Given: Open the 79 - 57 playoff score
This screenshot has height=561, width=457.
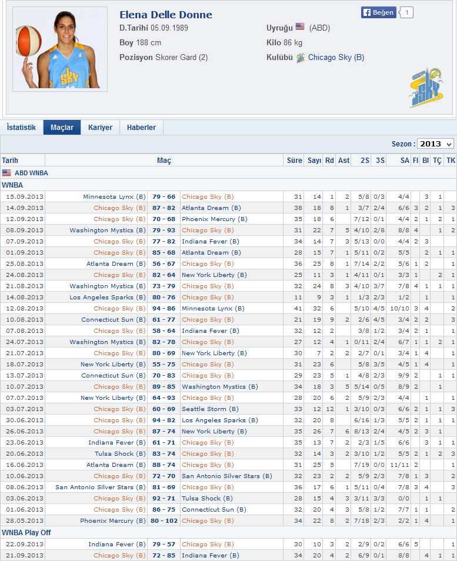Looking at the screenshot, I should click(x=164, y=544).
